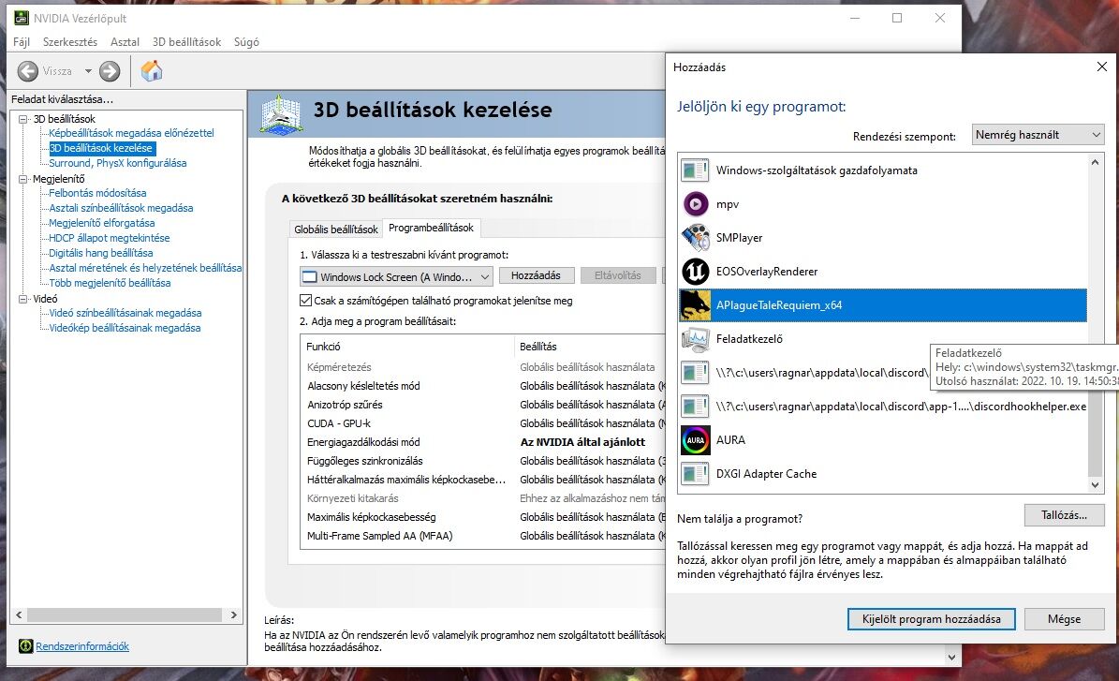1119x681 pixels.
Task: Click the Rendszerinformációk info icon
Action: (x=25, y=646)
